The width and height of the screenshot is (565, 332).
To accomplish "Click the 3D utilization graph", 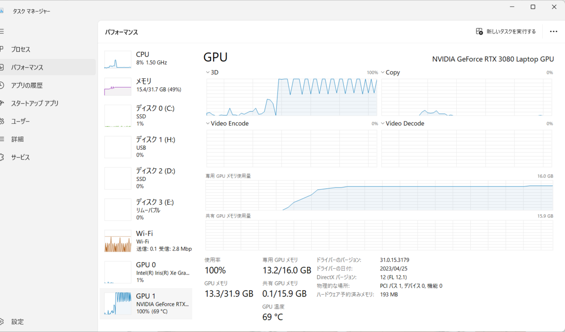I will point(292,97).
